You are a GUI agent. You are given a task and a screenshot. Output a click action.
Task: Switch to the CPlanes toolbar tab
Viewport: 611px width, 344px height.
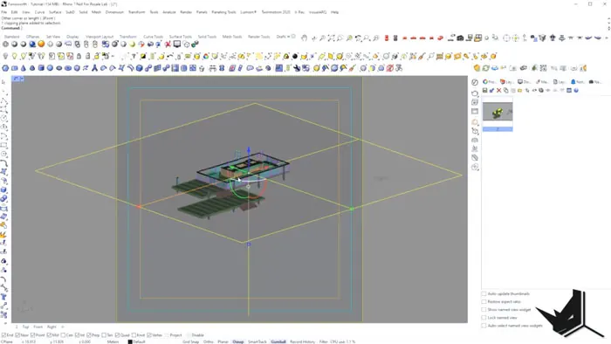tap(33, 37)
